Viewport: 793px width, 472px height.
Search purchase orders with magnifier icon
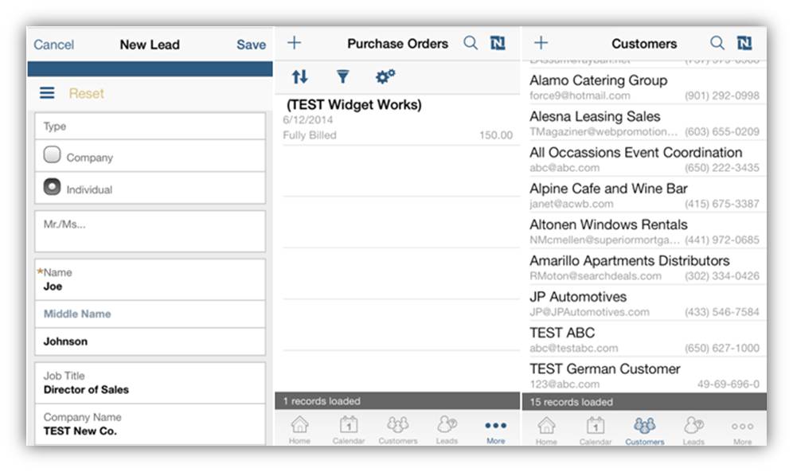(471, 43)
